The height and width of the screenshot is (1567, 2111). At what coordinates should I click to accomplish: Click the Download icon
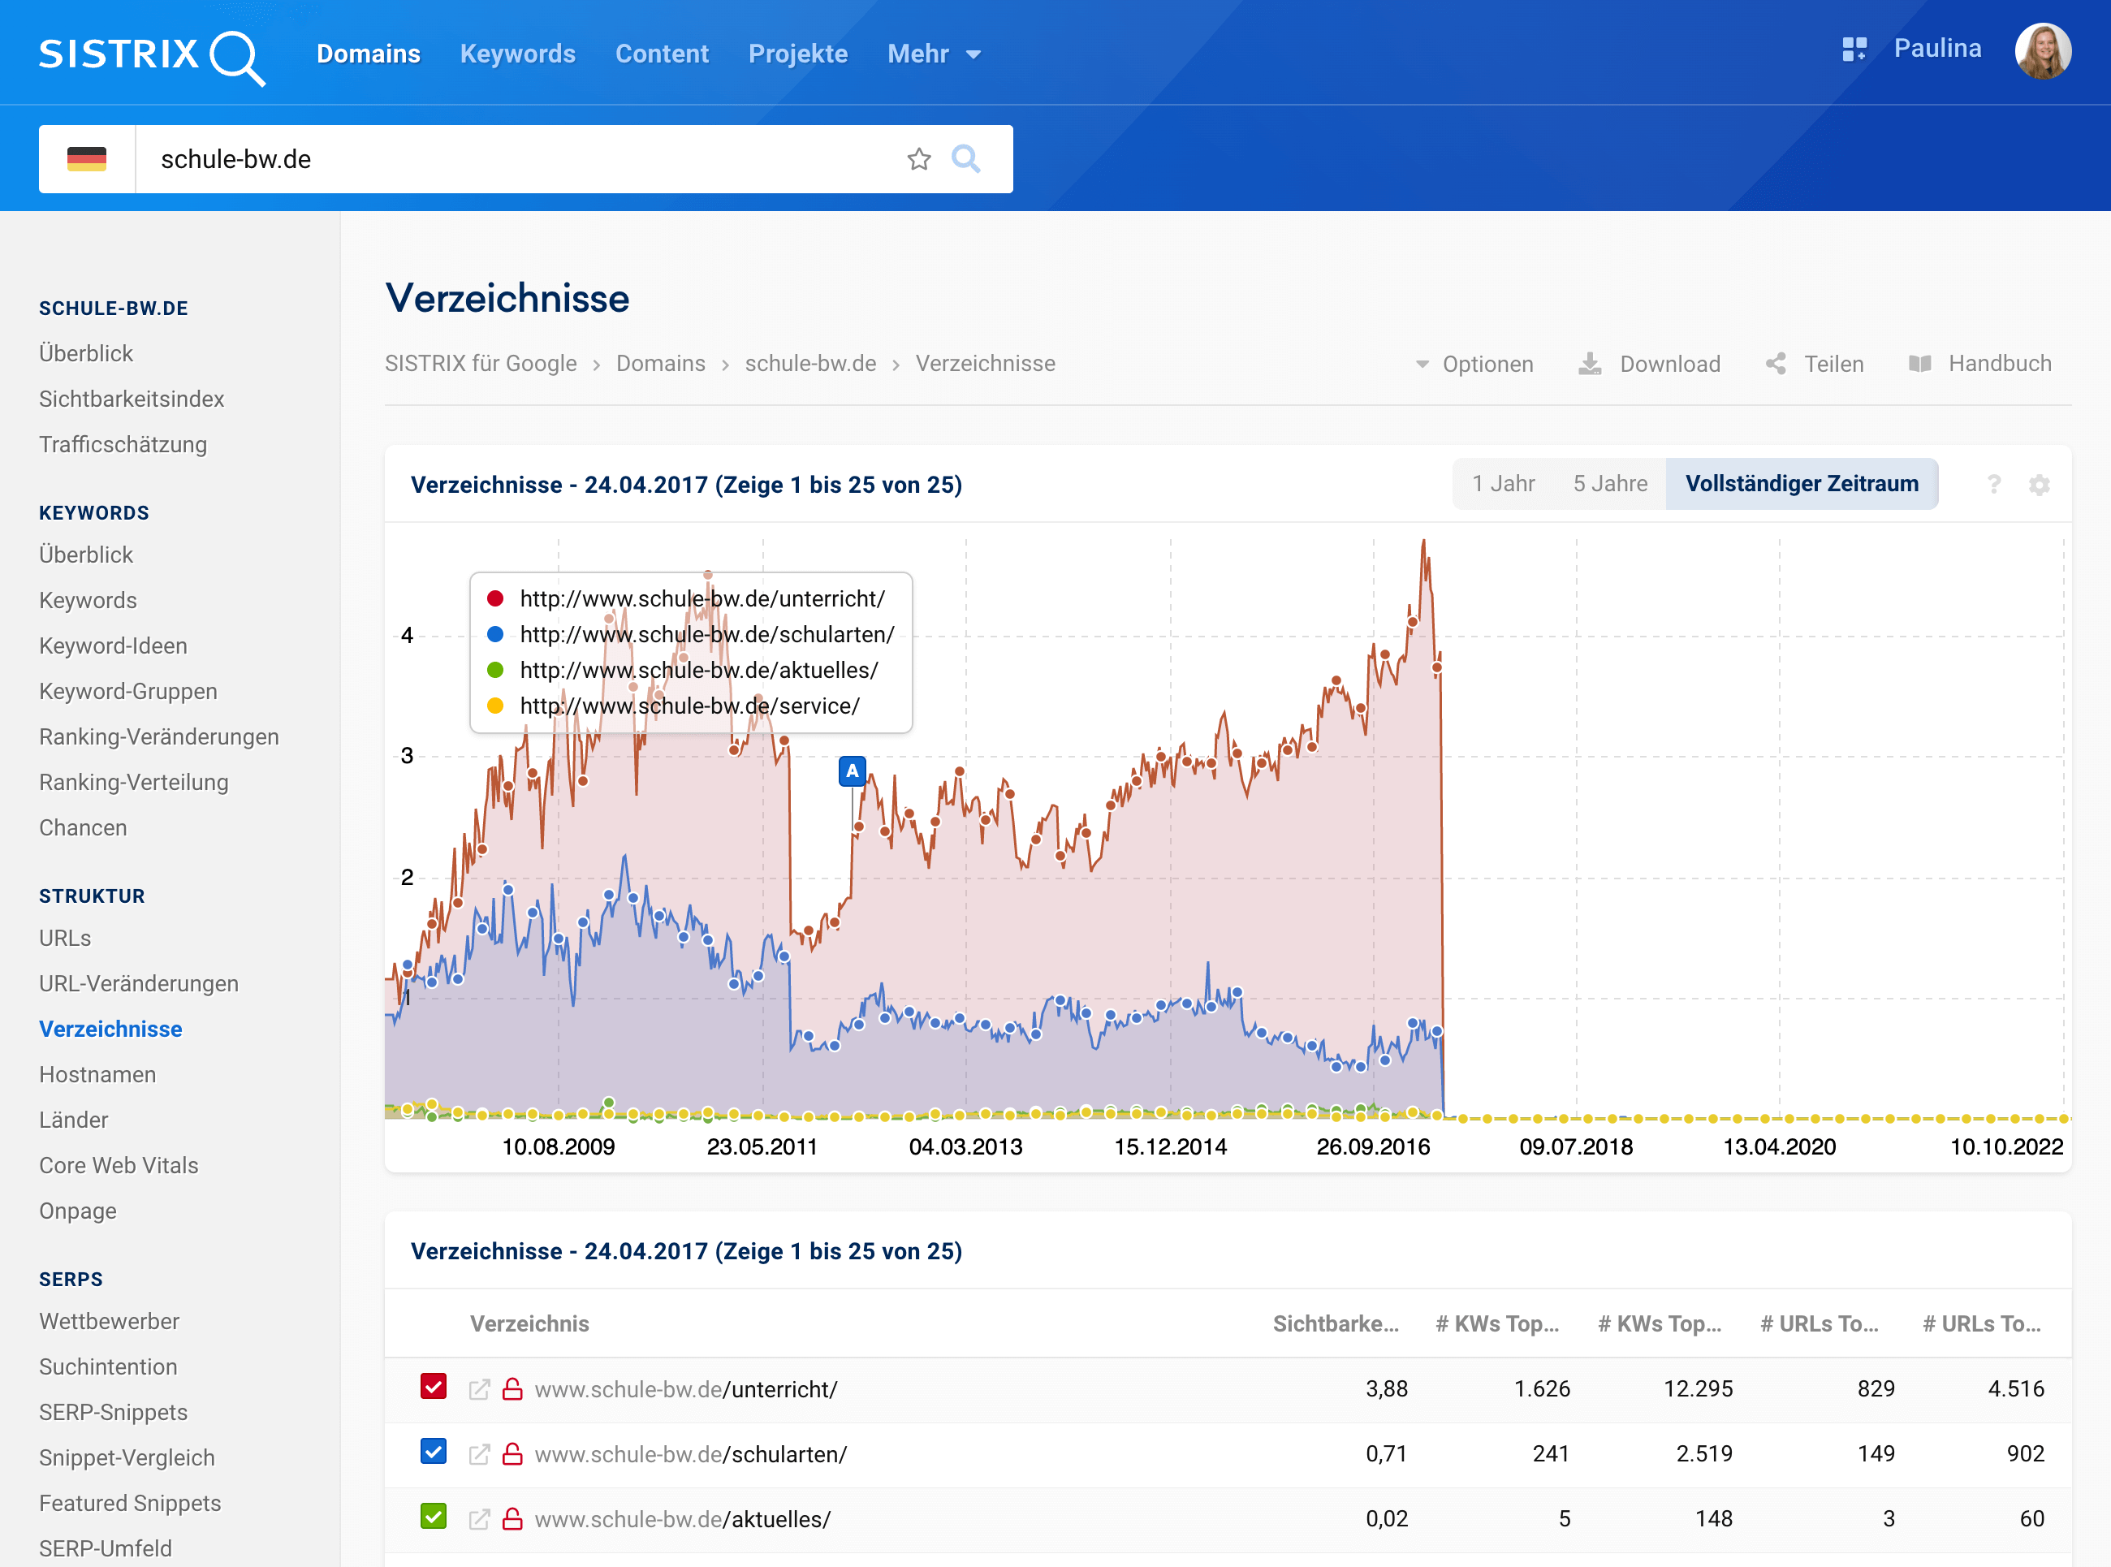click(1590, 365)
